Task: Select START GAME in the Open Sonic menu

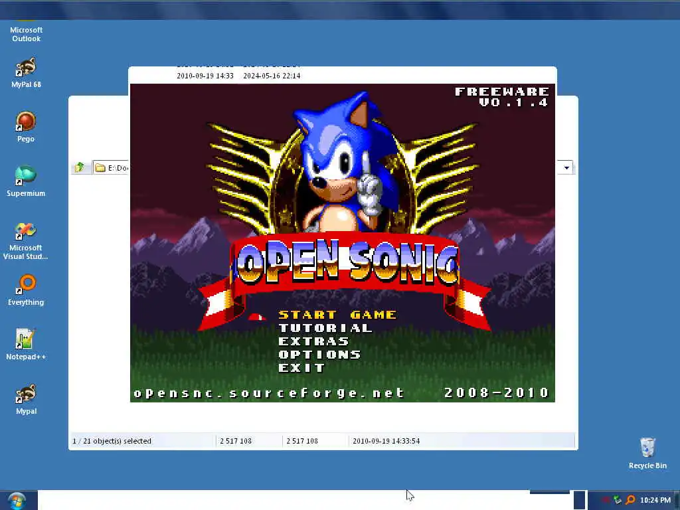Action: tap(337, 315)
